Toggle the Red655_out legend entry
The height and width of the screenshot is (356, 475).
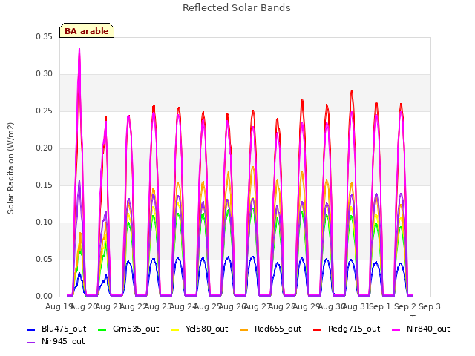tap(270, 329)
